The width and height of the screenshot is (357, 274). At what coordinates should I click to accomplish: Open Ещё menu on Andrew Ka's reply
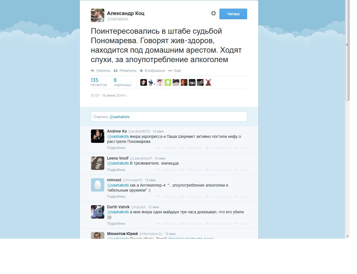click(x=241, y=148)
